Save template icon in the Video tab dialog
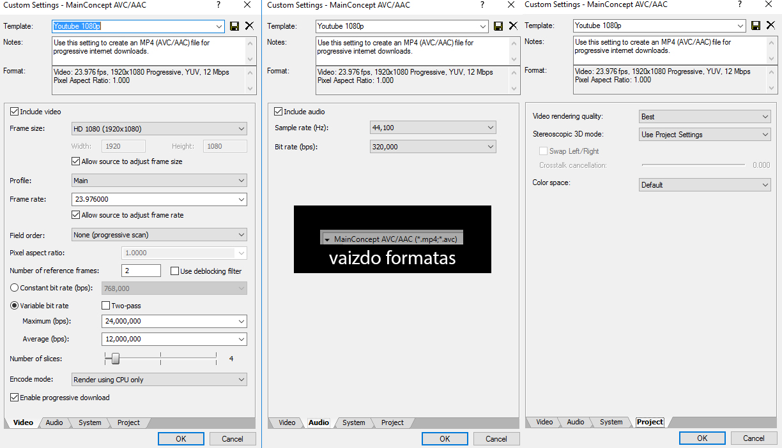This screenshot has width=782, height=448. point(234,26)
